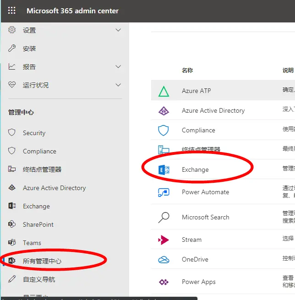Open the app launcher waffle icon
The width and height of the screenshot is (295, 300).
[11, 11]
